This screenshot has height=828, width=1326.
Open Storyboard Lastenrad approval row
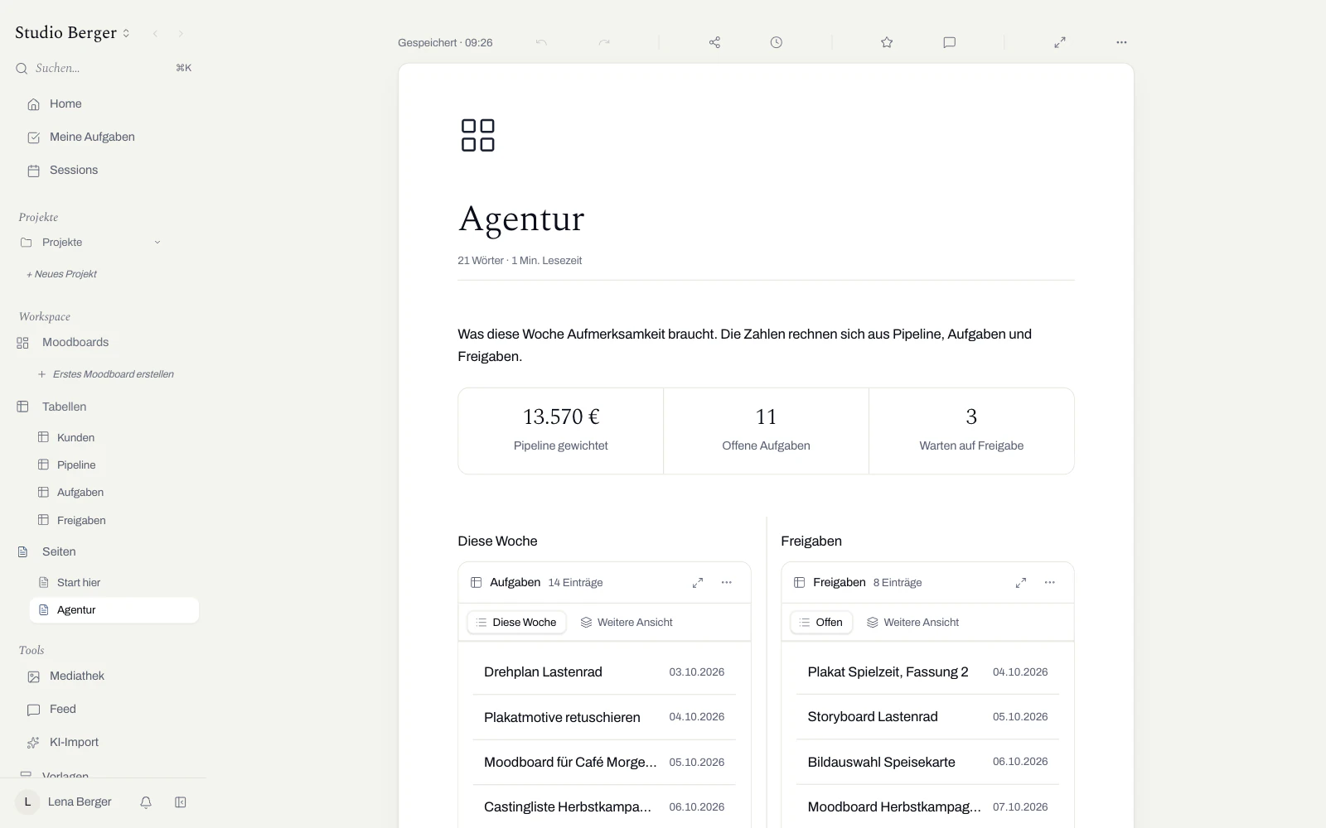[927, 717]
